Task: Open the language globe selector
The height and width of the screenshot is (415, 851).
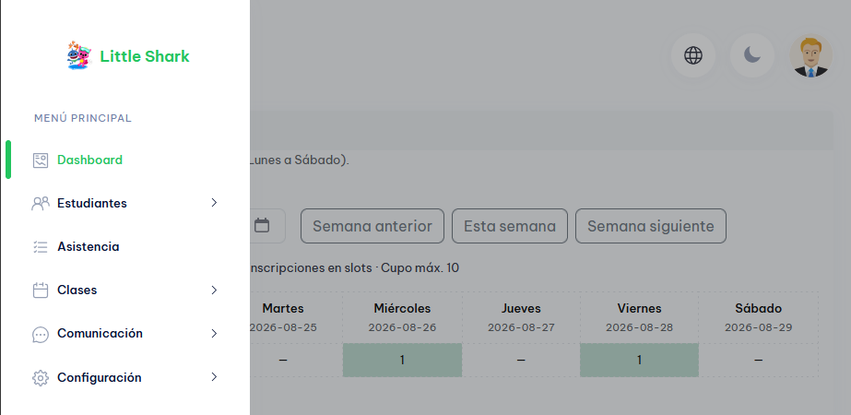Action: (x=693, y=55)
